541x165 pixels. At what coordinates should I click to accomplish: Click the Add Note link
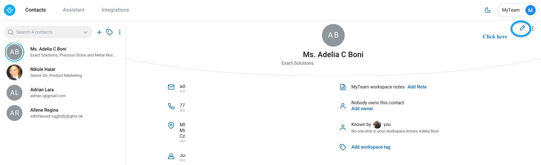click(x=417, y=87)
